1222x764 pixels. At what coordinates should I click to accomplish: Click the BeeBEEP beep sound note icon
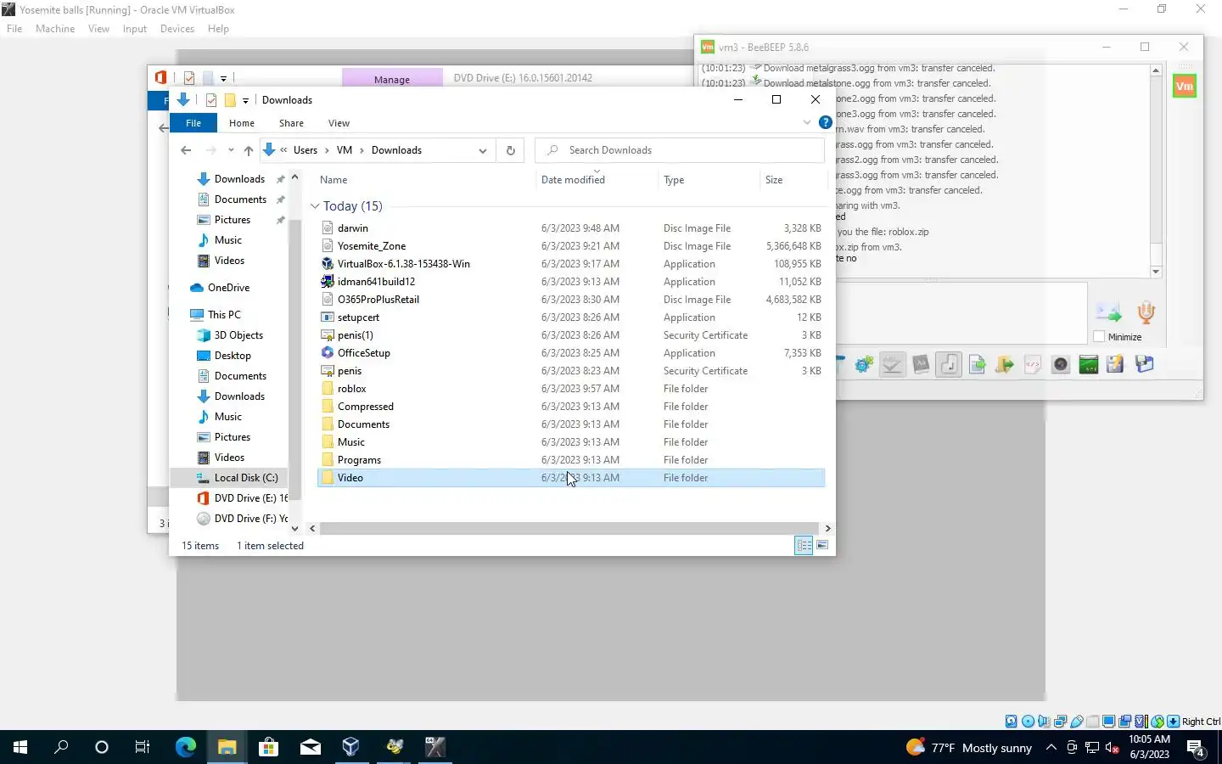coord(949,365)
